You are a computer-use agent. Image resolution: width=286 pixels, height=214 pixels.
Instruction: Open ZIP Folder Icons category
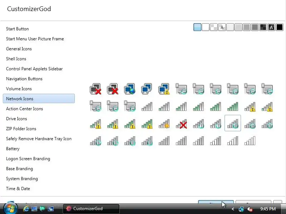21,129
